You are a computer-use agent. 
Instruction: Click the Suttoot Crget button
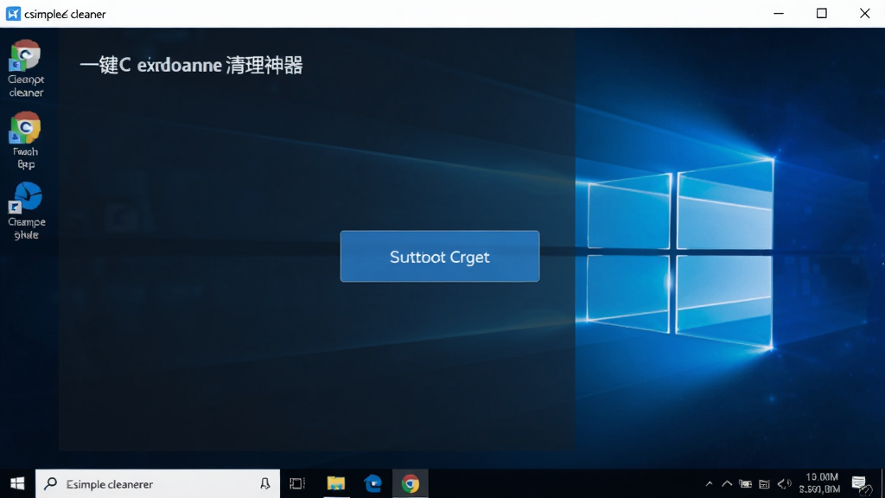[x=440, y=256]
